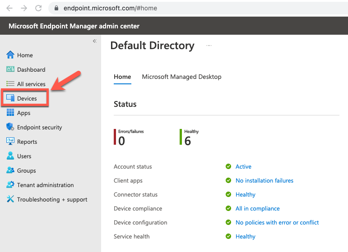Image resolution: width=348 pixels, height=252 pixels.
Task: Click the Devices monitor icon
Action: click(x=10, y=98)
